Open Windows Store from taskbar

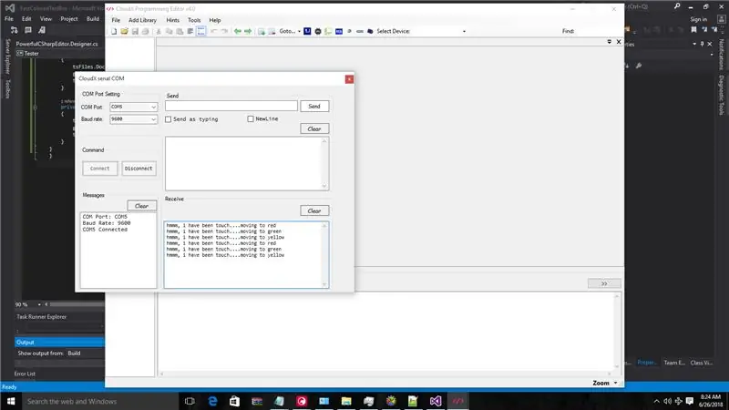235,401
